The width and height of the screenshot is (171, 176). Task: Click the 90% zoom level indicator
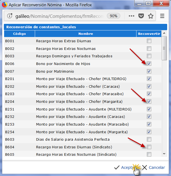(113, 16)
